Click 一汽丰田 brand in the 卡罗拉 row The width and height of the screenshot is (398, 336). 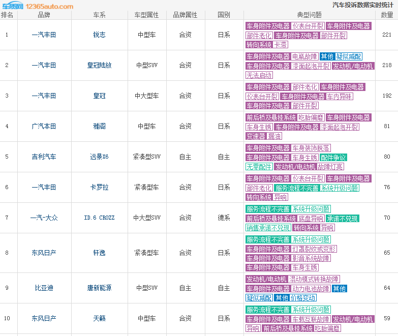pyautogui.click(x=44, y=187)
